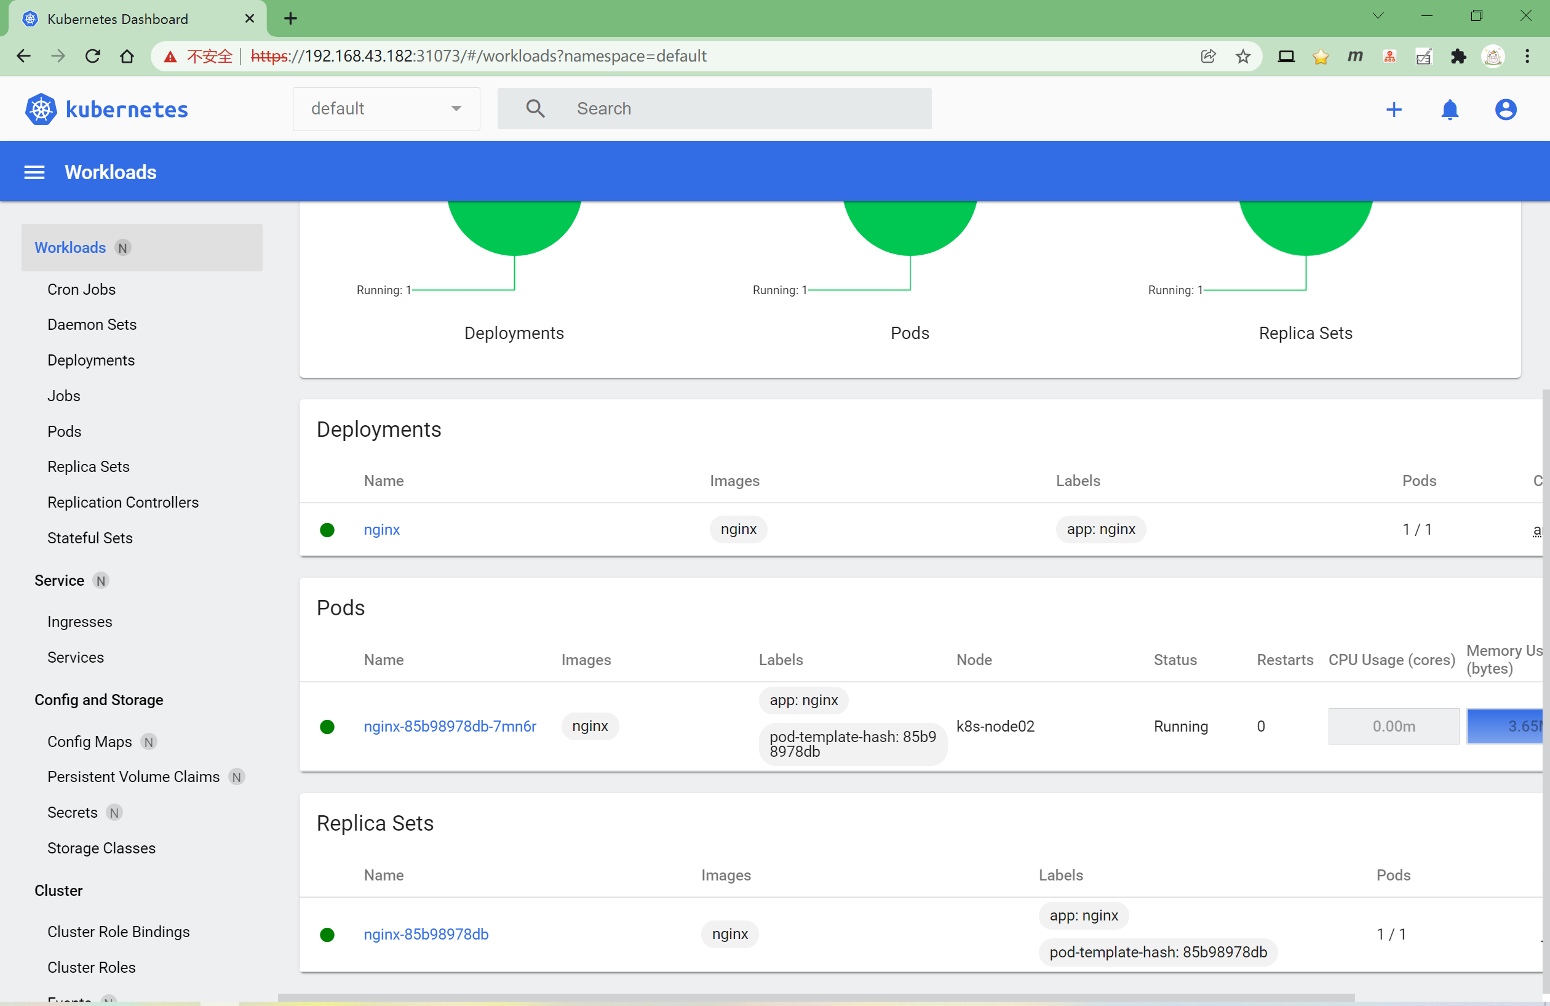This screenshot has height=1006, width=1550.
Task: Share this page icon in address bar
Action: coord(1208,56)
